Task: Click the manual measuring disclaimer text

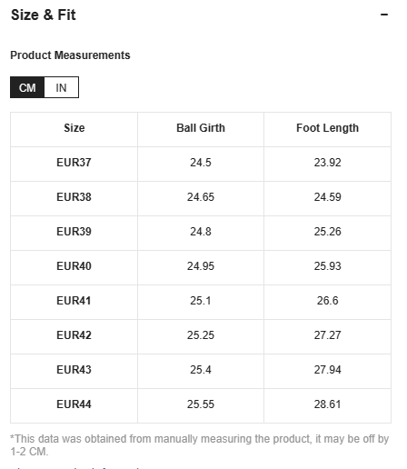Action: [200, 445]
